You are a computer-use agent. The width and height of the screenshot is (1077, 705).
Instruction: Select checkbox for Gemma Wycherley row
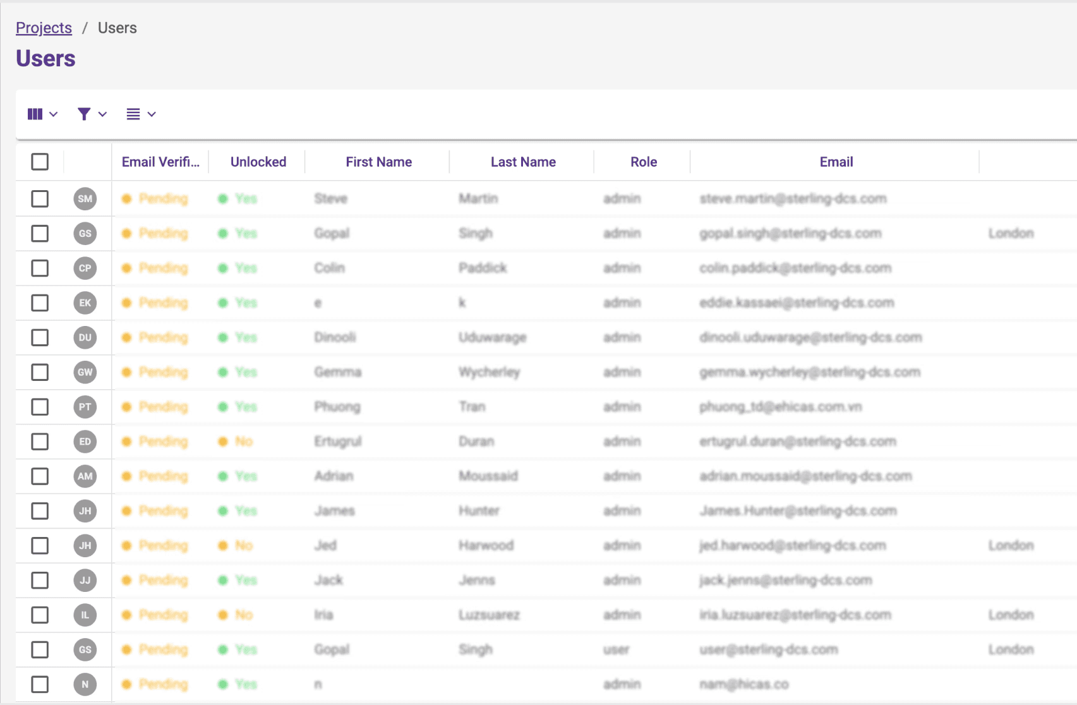[40, 373]
